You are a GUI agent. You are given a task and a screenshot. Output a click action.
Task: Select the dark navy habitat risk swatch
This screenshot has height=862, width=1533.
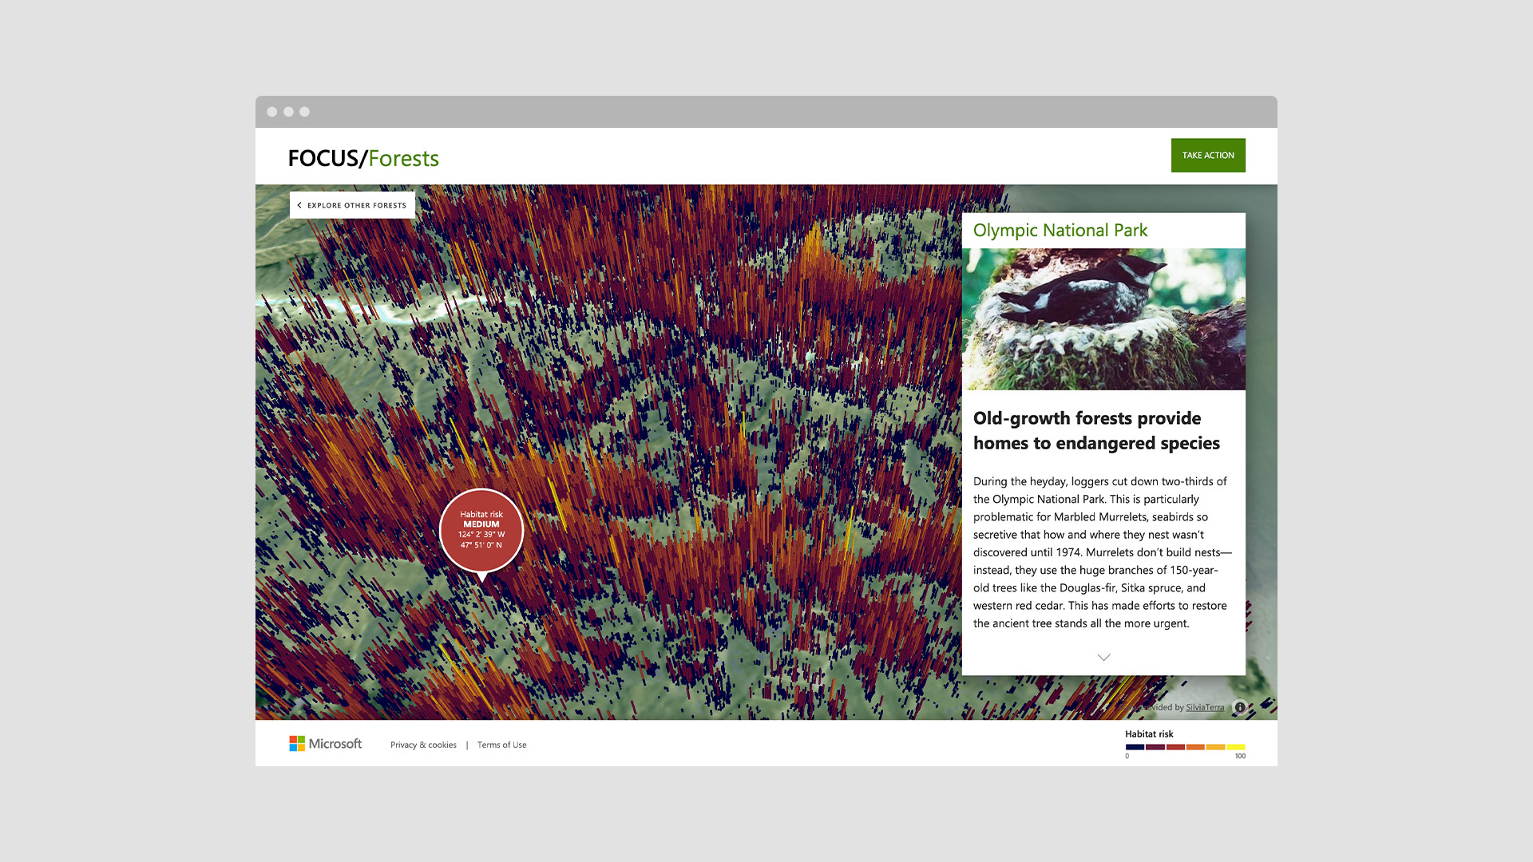[1135, 747]
